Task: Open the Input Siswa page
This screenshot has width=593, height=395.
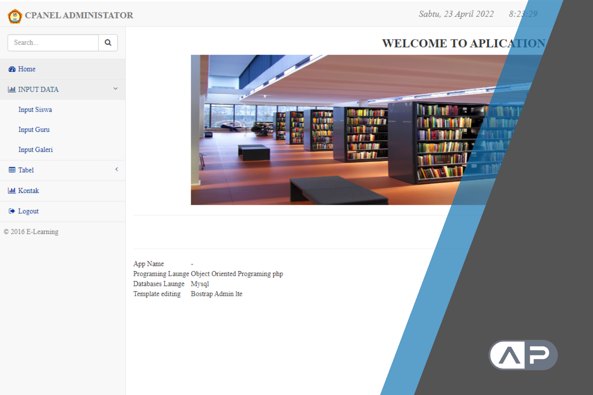Action: click(x=35, y=110)
